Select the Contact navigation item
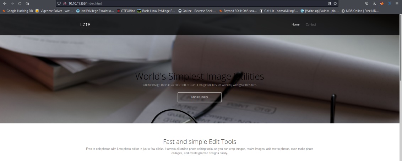The width and height of the screenshot is (402, 161). (x=311, y=24)
